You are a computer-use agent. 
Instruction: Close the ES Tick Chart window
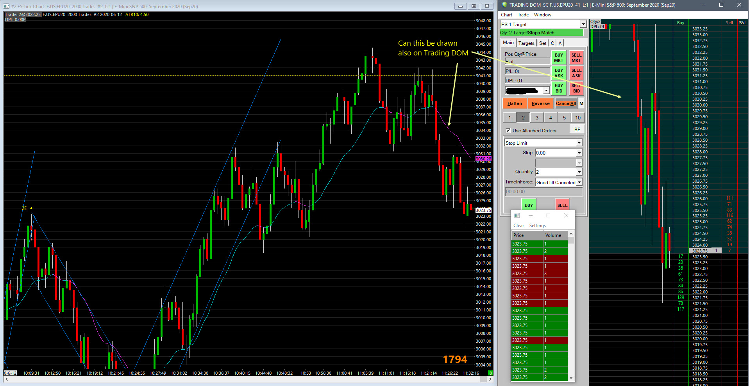click(487, 6)
